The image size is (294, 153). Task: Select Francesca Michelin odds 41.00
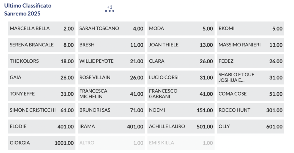point(111,94)
